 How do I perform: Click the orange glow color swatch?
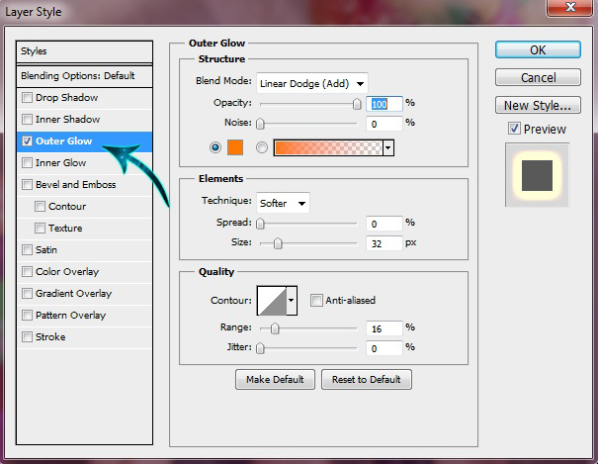pyautogui.click(x=235, y=147)
